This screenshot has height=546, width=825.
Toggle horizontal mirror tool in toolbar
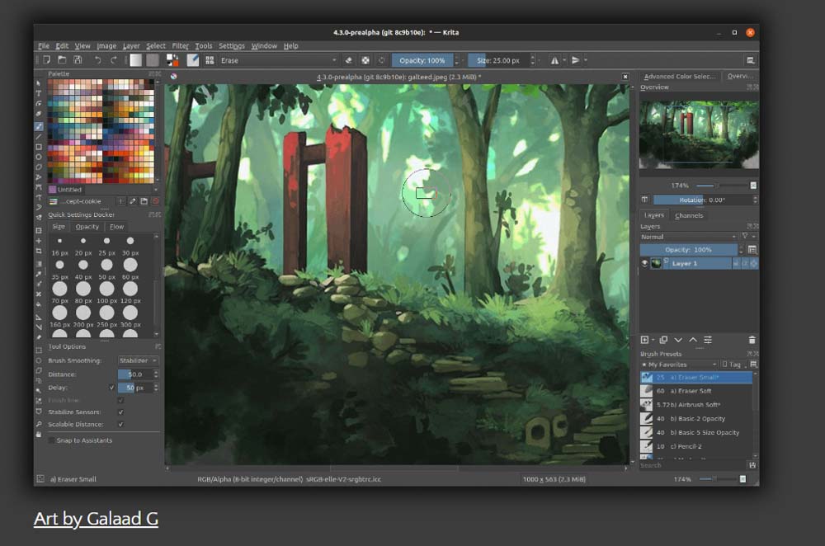[x=554, y=60]
